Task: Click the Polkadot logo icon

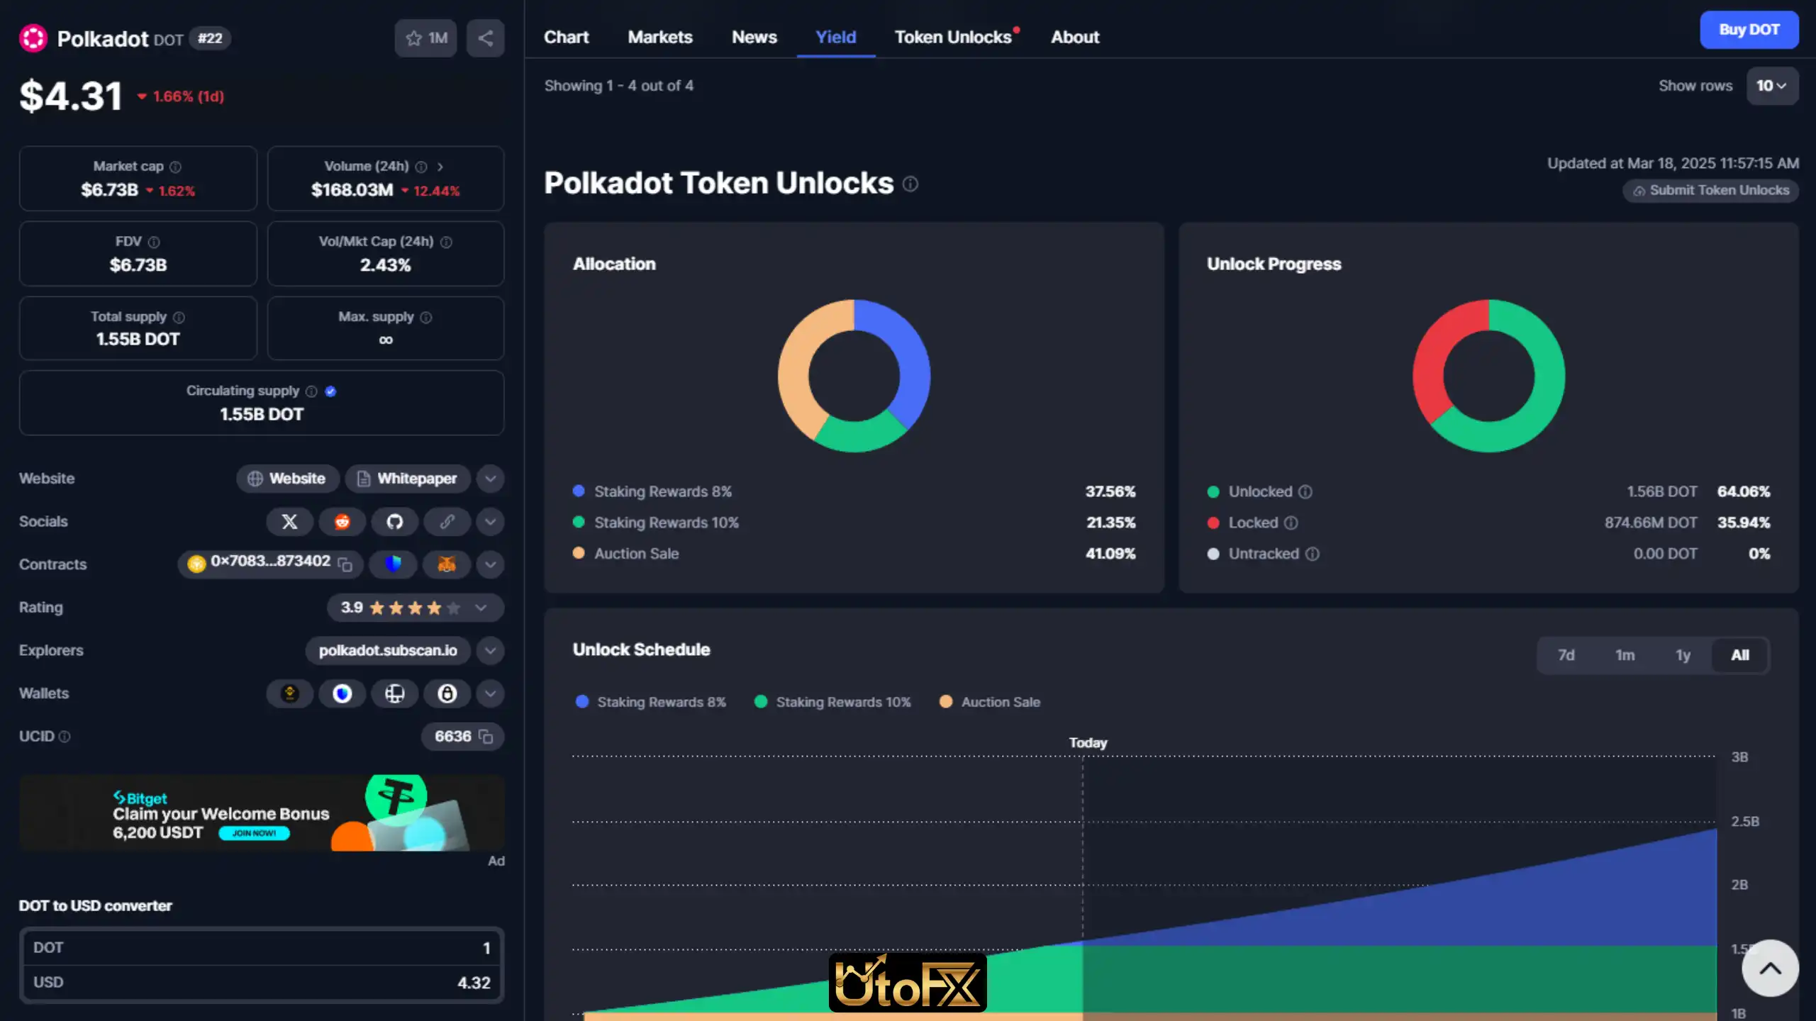Action: 33,38
